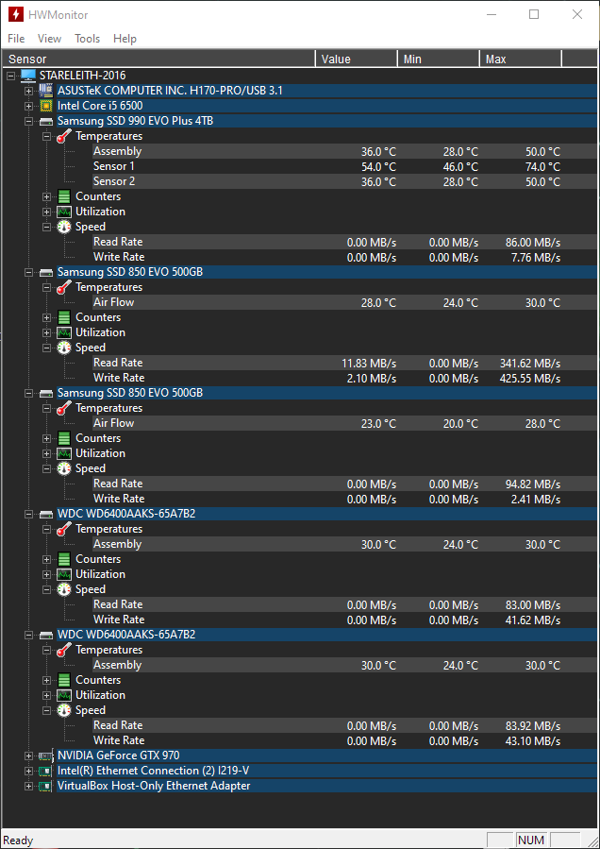Screen dimensions: 600x849
Task: Expand the Intel Core i5 6500 node
Action: point(28,106)
